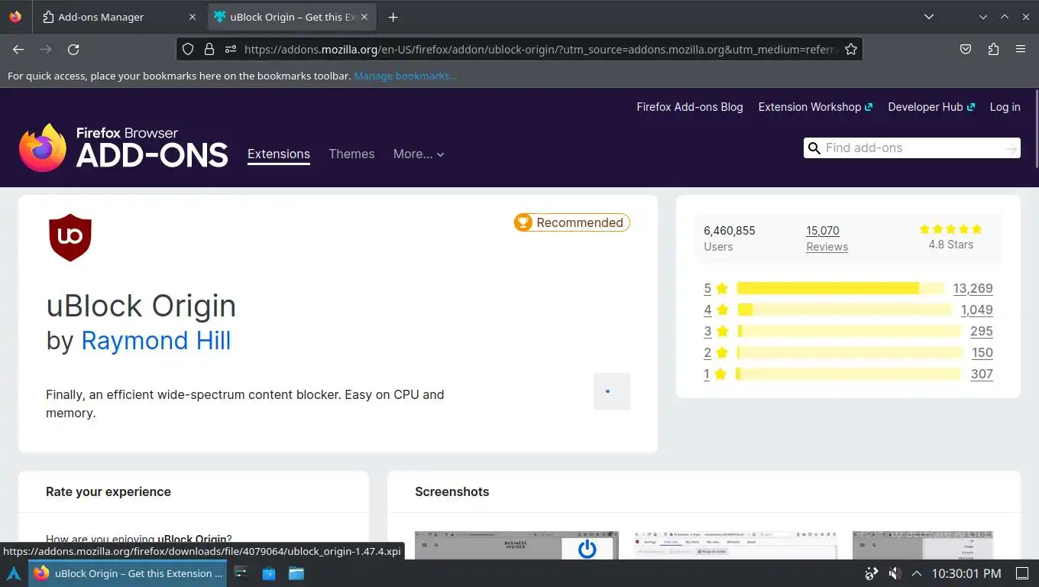Click the Manage bookmarks link
1039x587 pixels.
pyautogui.click(x=406, y=76)
